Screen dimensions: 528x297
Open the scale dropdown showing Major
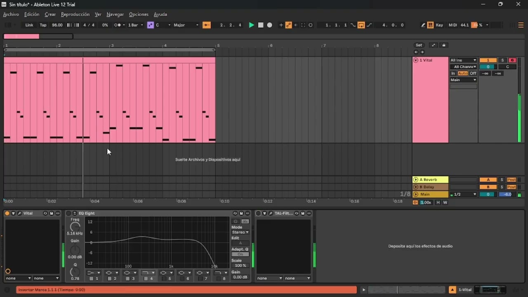186,25
